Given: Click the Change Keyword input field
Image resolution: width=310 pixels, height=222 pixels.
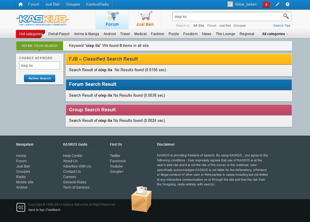Looking at the screenshot, I should point(40,65).
